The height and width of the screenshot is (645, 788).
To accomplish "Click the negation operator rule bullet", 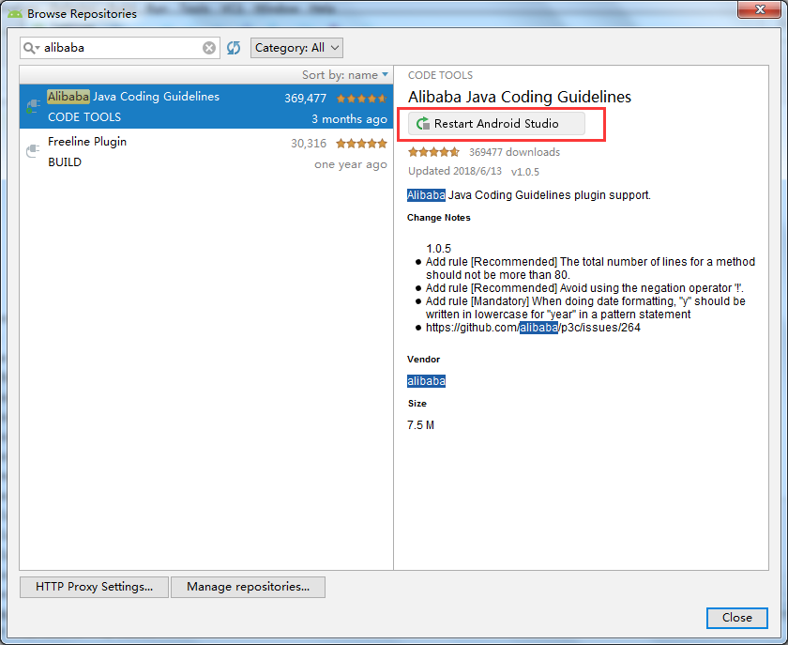I will [x=584, y=288].
